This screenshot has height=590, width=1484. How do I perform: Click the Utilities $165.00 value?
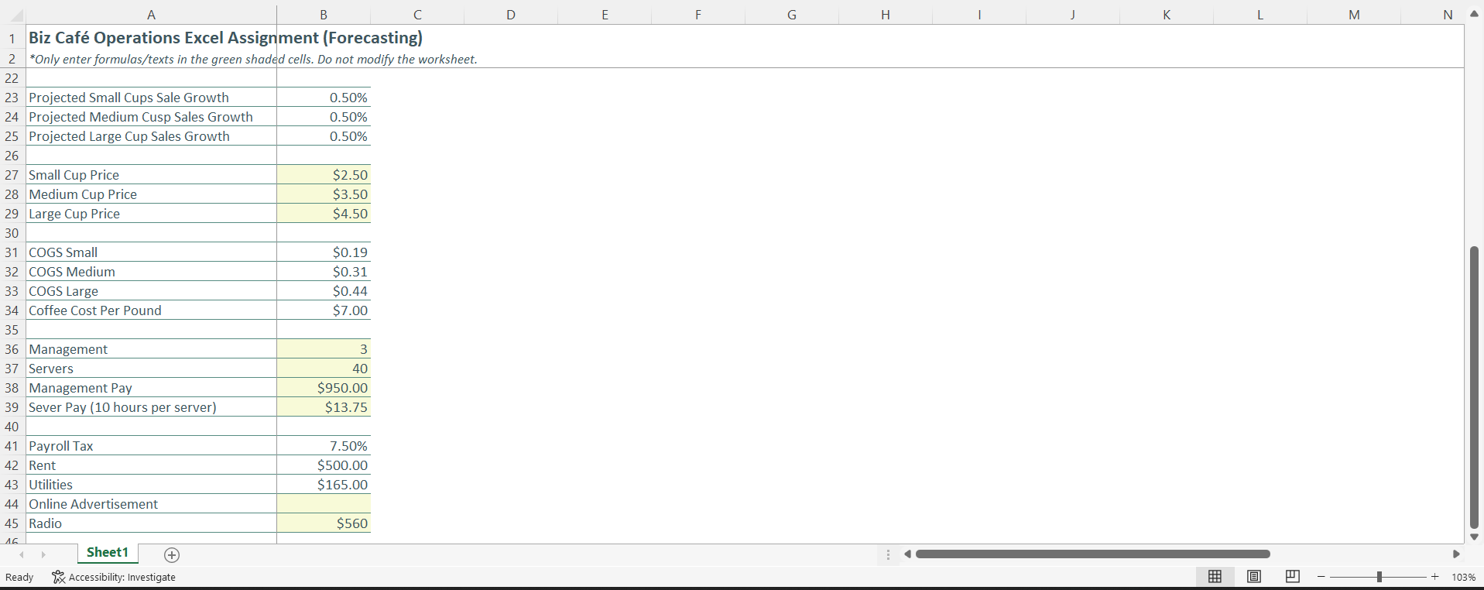click(x=324, y=485)
